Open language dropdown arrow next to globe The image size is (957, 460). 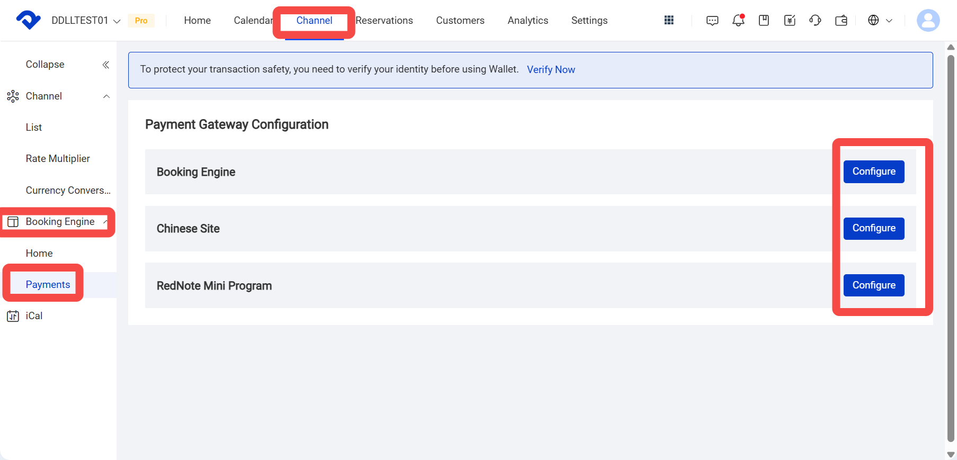889,21
